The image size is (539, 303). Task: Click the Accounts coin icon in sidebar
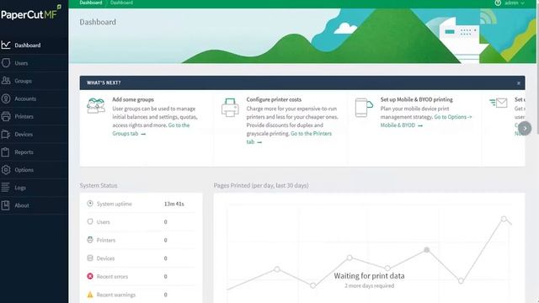[6, 98]
